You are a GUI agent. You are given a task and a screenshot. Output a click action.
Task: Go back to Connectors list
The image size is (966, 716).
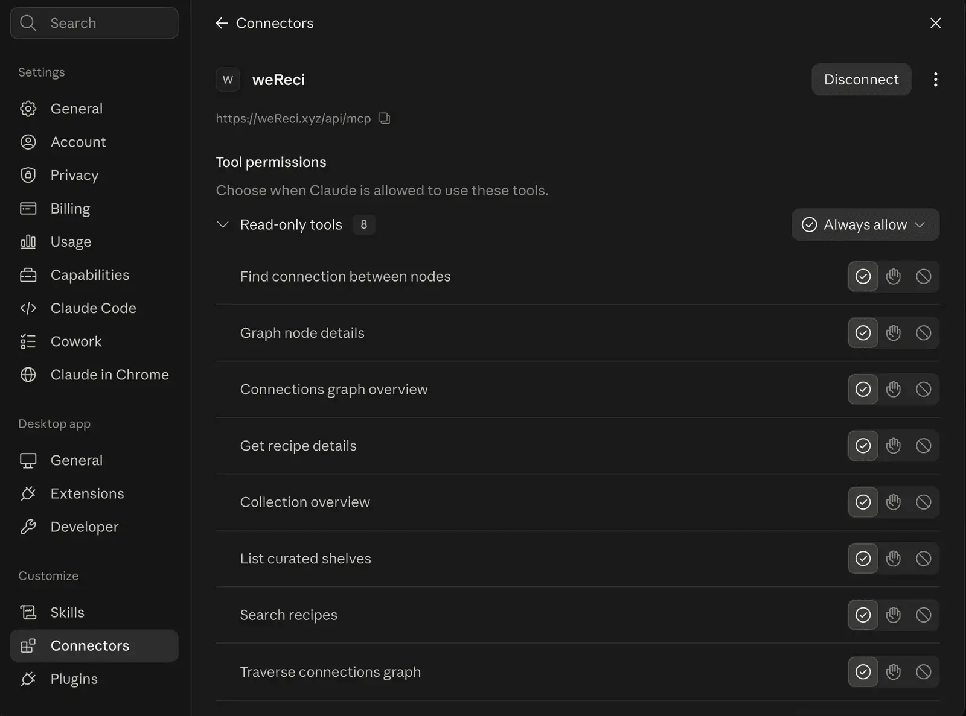pos(222,23)
